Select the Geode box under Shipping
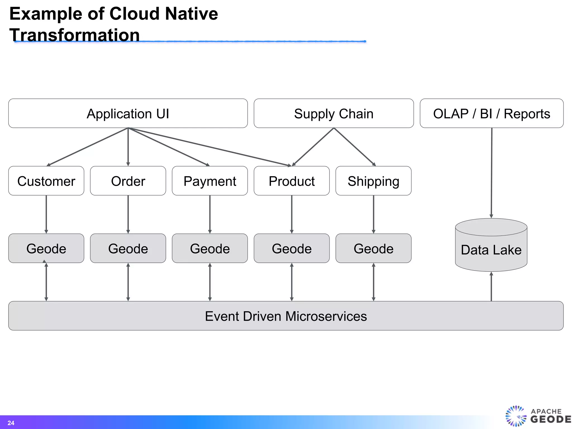 pos(373,249)
